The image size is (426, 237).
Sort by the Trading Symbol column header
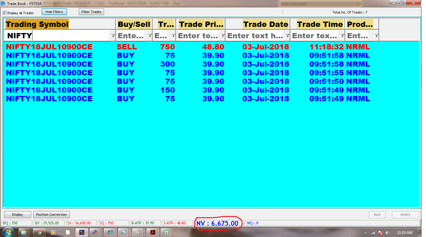(37, 24)
